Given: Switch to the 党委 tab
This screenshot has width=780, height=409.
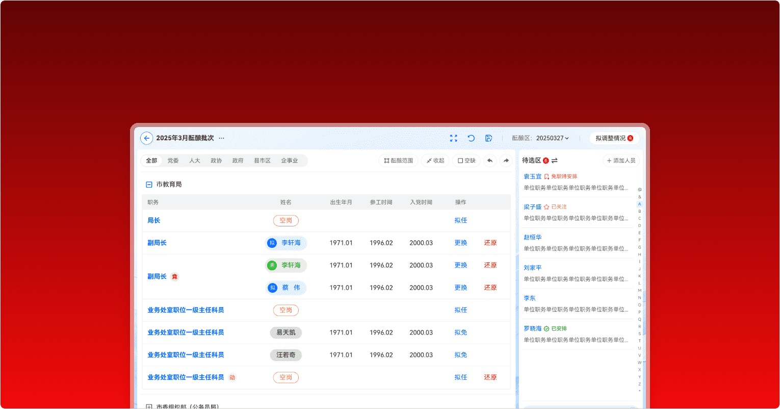Looking at the screenshot, I should click(173, 161).
